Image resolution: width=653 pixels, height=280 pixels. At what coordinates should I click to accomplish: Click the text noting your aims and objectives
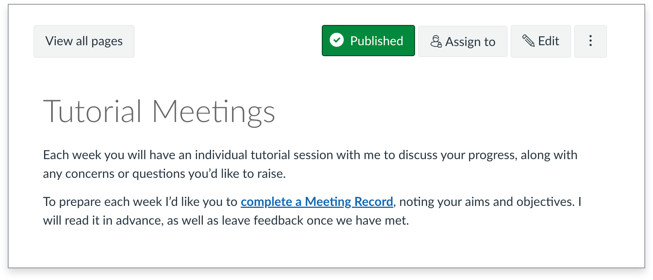pyautogui.click(x=487, y=202)
